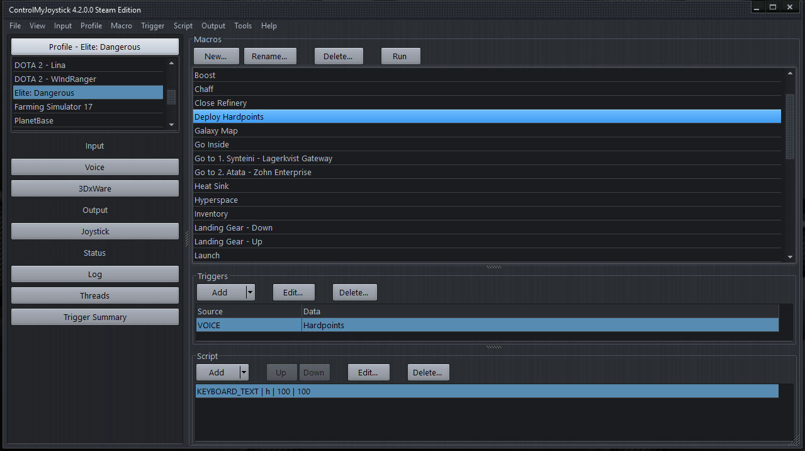Open the Voice input settings

95,168
